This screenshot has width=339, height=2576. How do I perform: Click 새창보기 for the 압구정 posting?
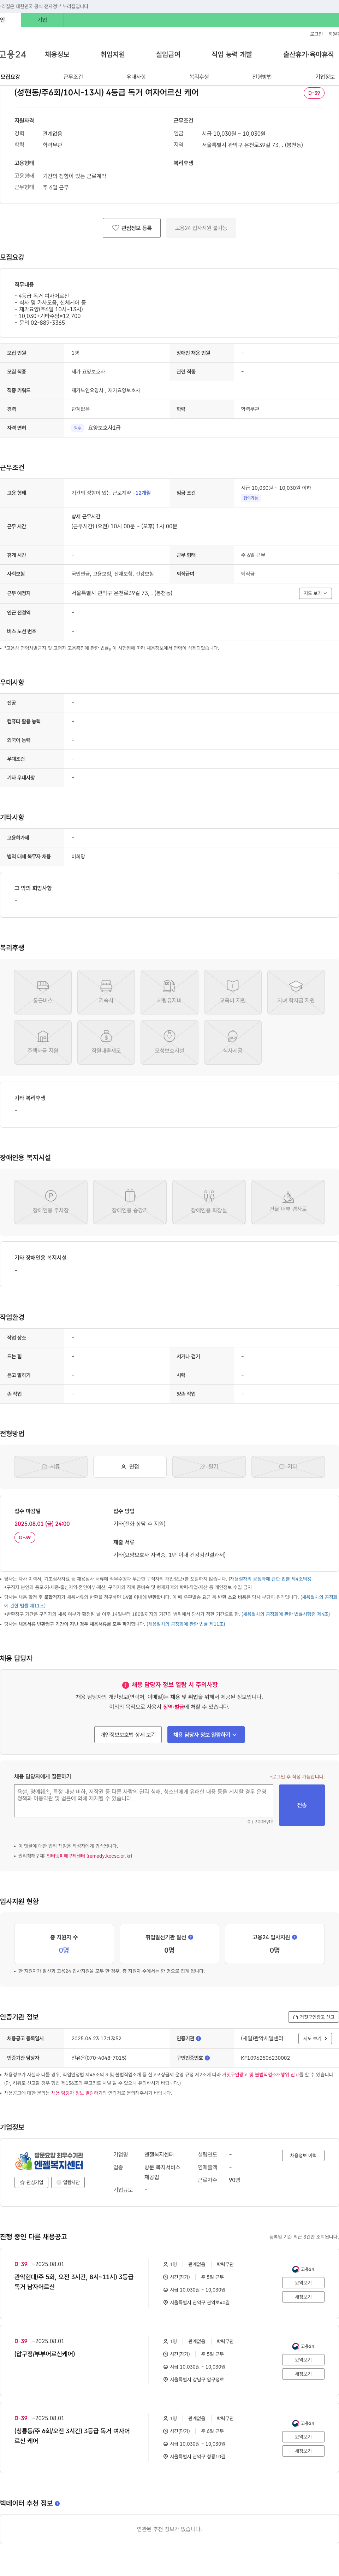pyautogui.click(x=303, y=2374)
